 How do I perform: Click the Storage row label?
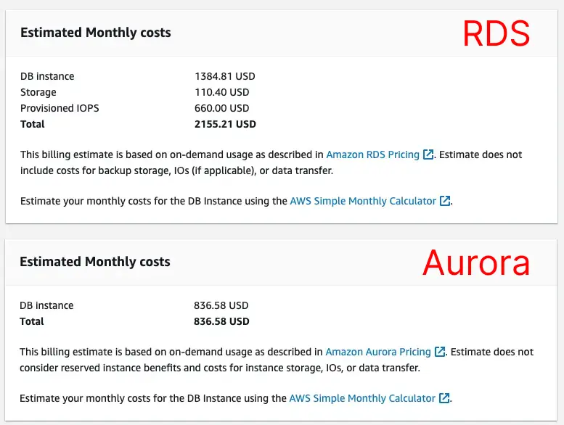point(38,92)
